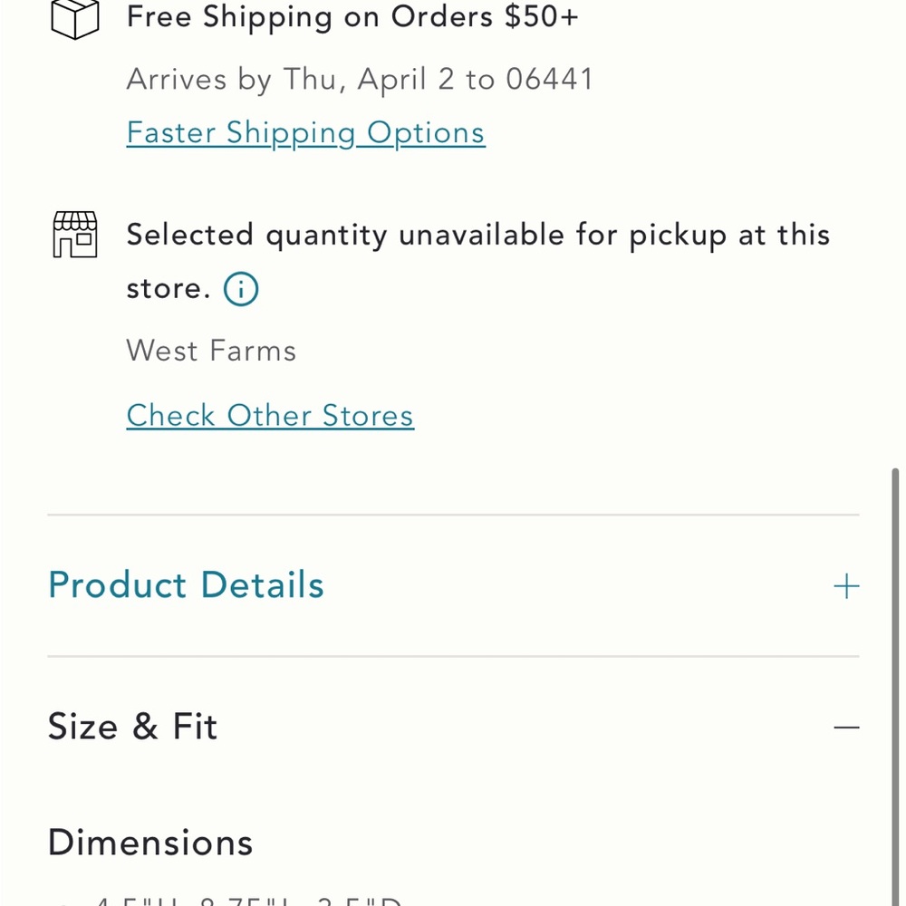The width and height of the screenshot is (906, 906).
Task: Click the word "store." beside the info icon
Action: (169, 289)
